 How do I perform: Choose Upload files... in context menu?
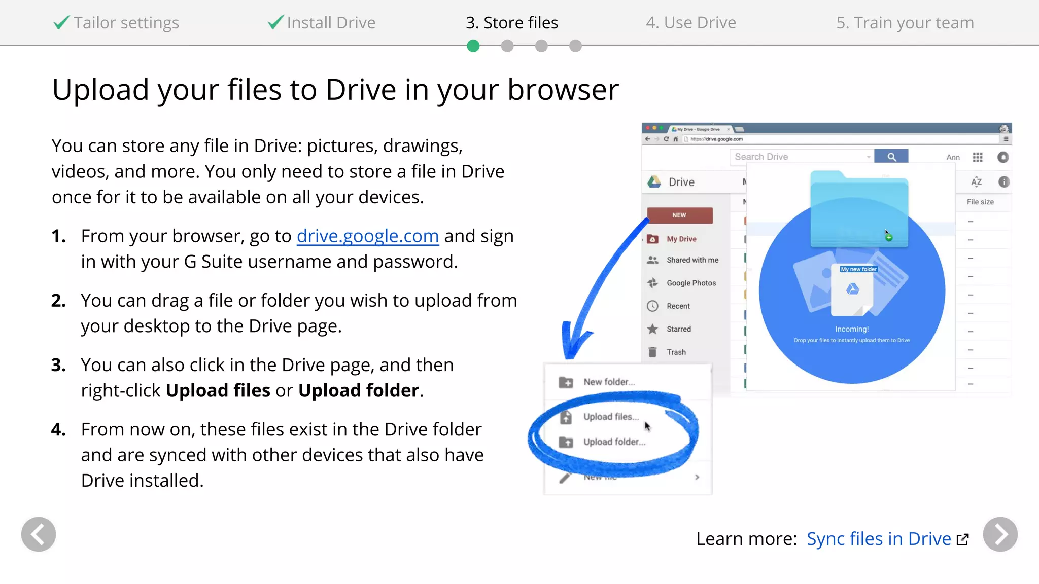click(x=611, y=417)
